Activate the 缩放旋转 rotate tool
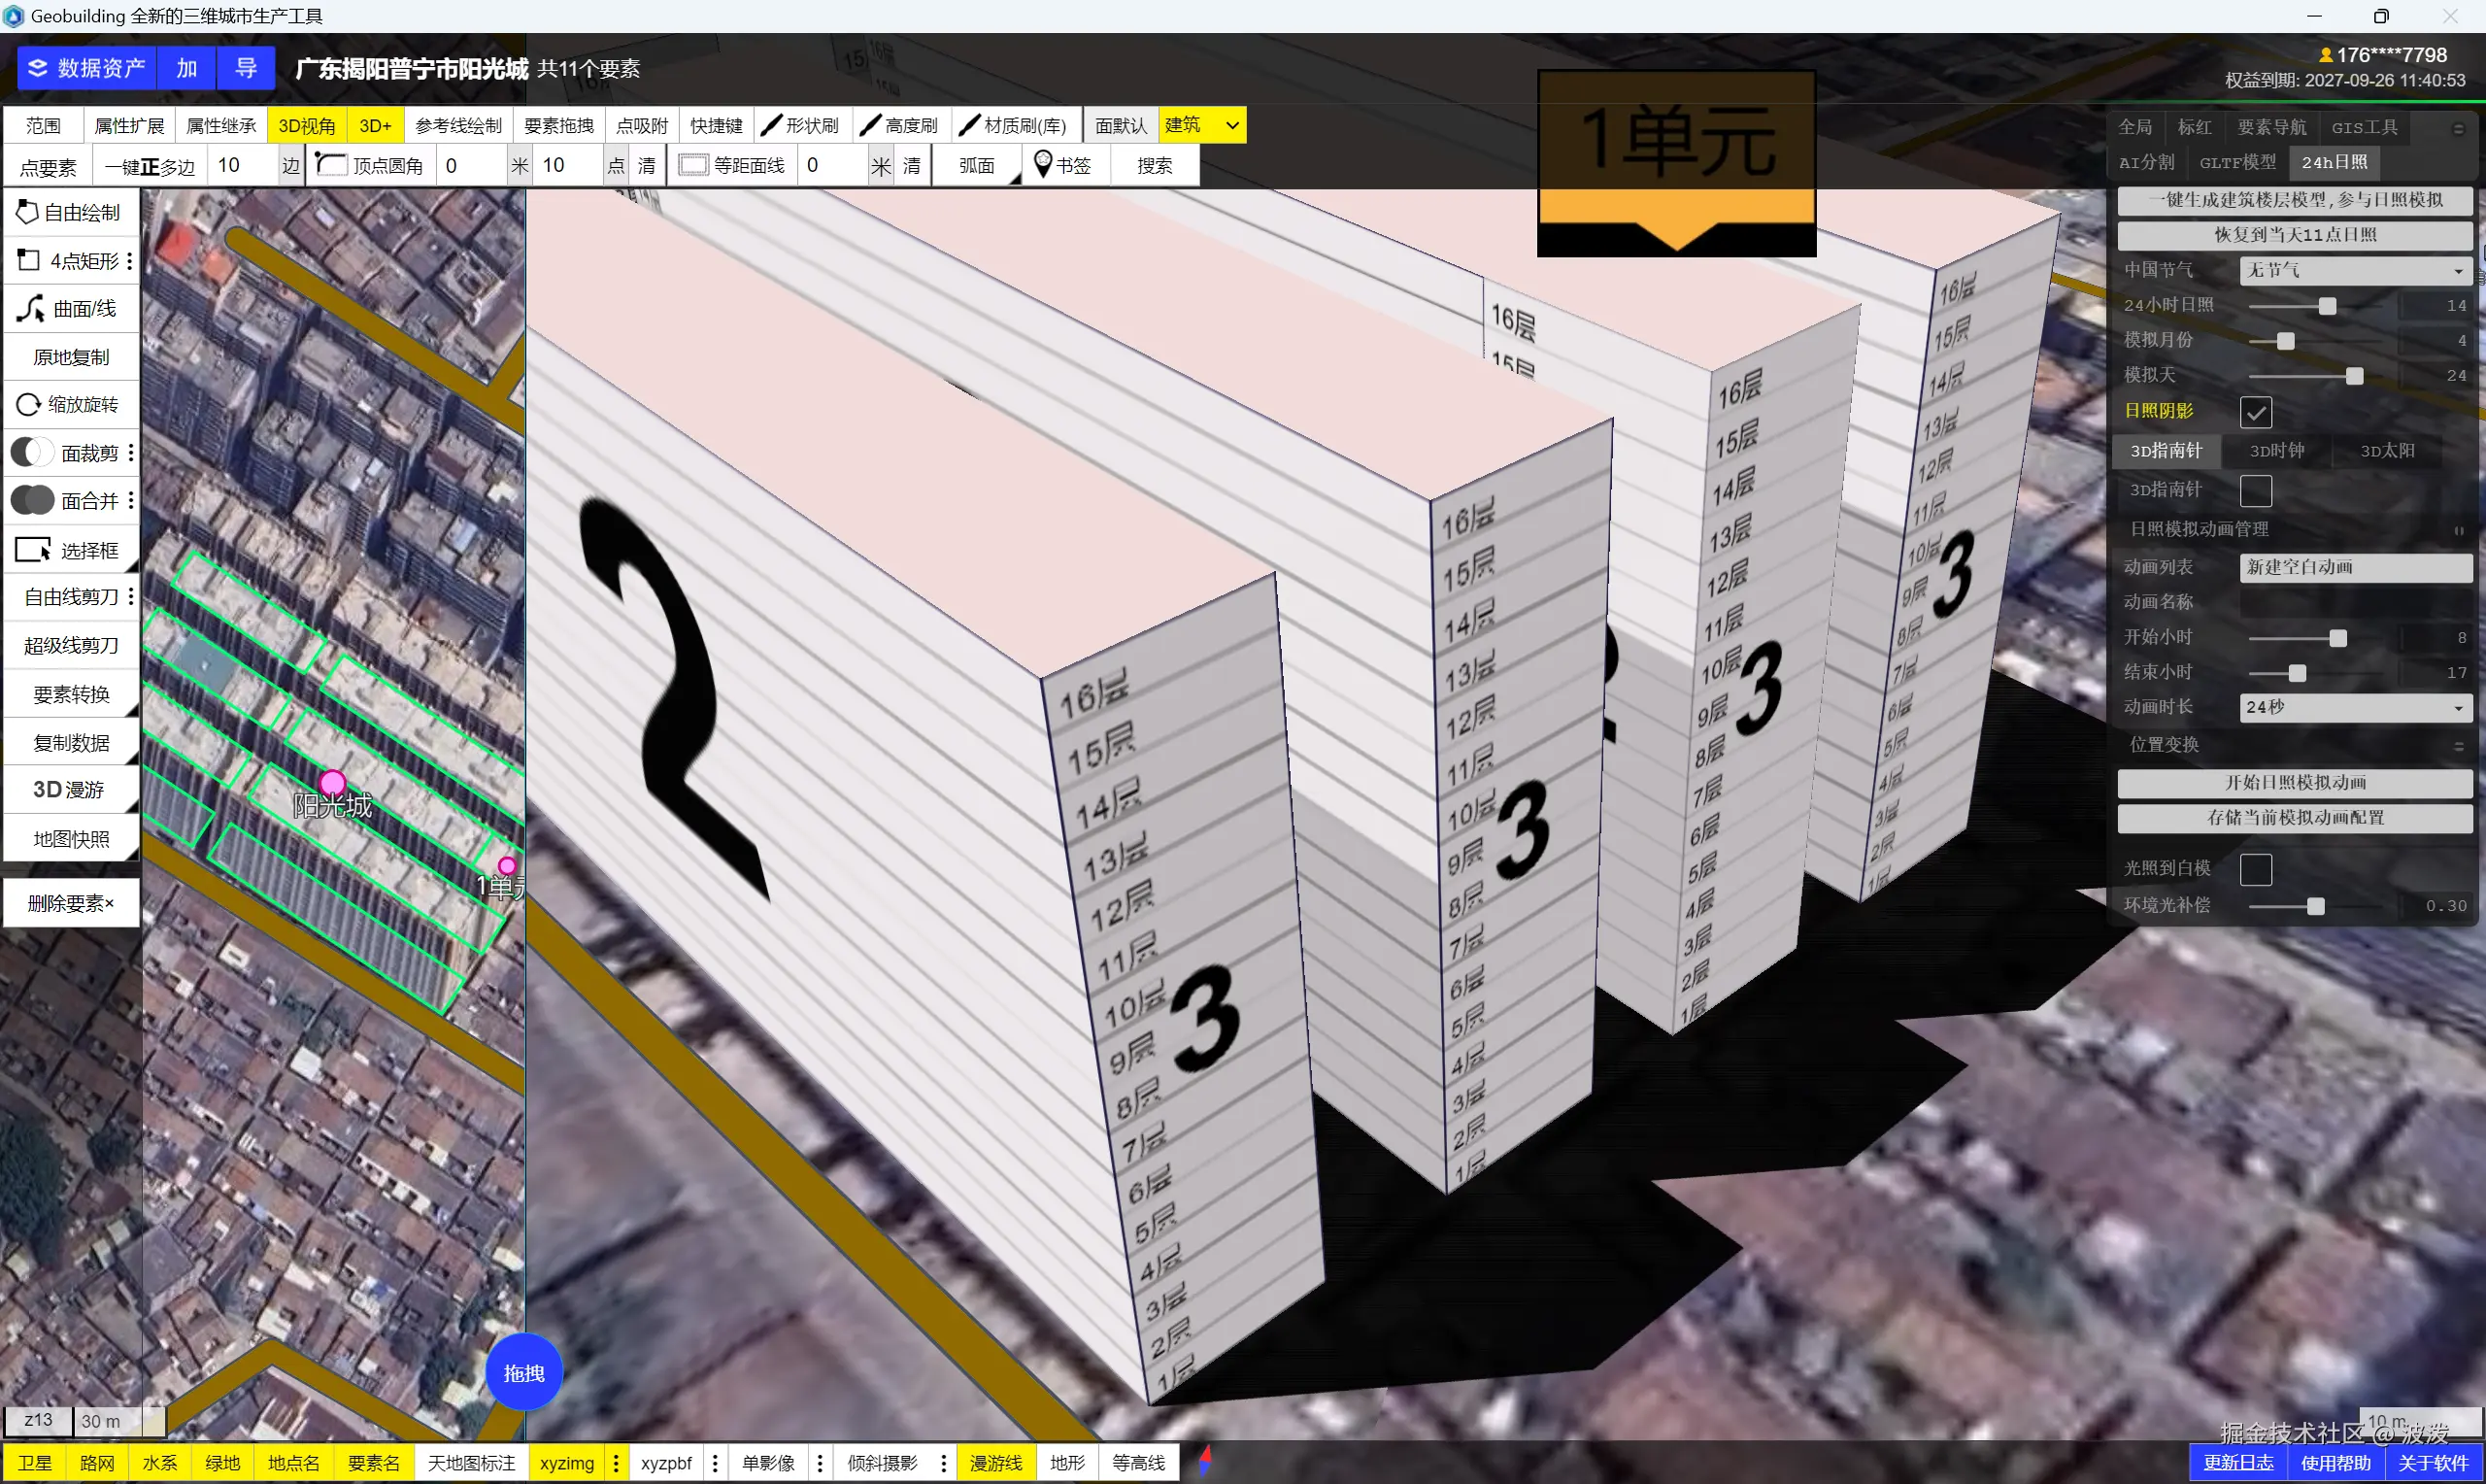The width and height of the screenshot is (2486, 1484). [70, 404]
